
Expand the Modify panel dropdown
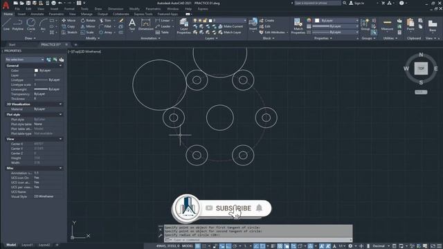[x=93, y=38]
